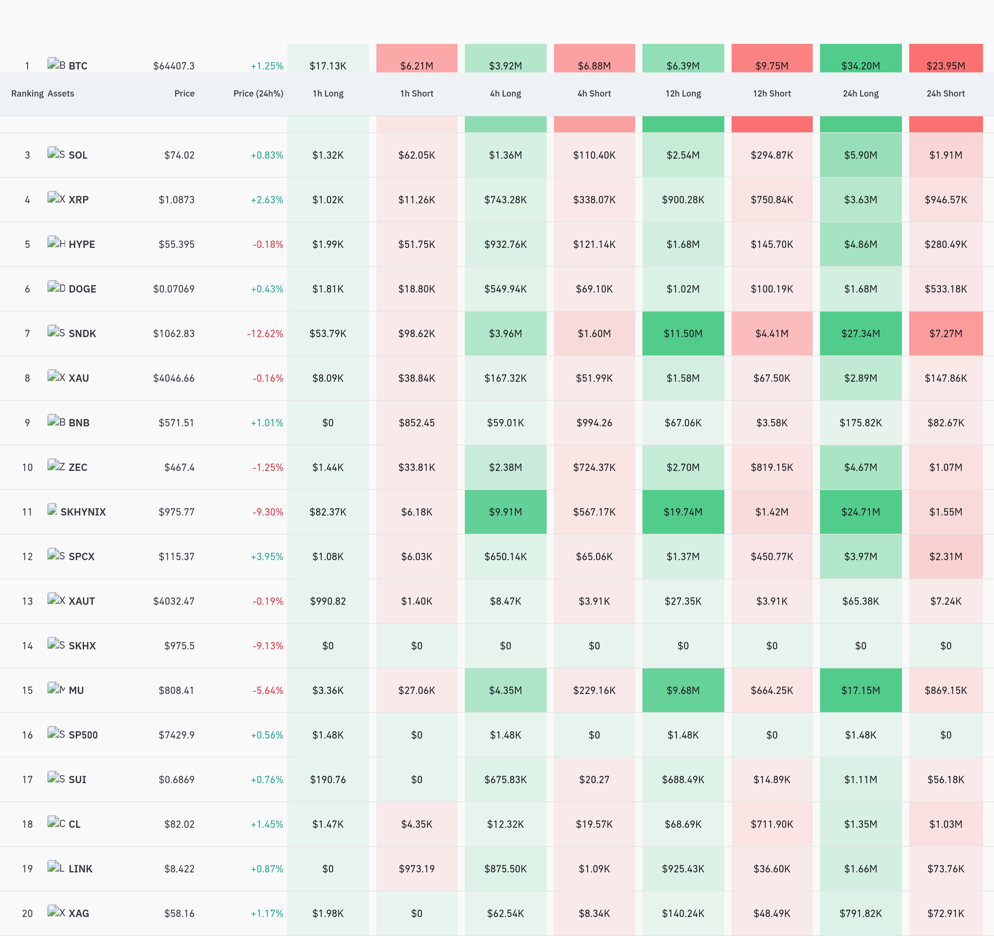
Task: Open the SP500 asset link
Action: pyautogui.click(x=83, y=735)
